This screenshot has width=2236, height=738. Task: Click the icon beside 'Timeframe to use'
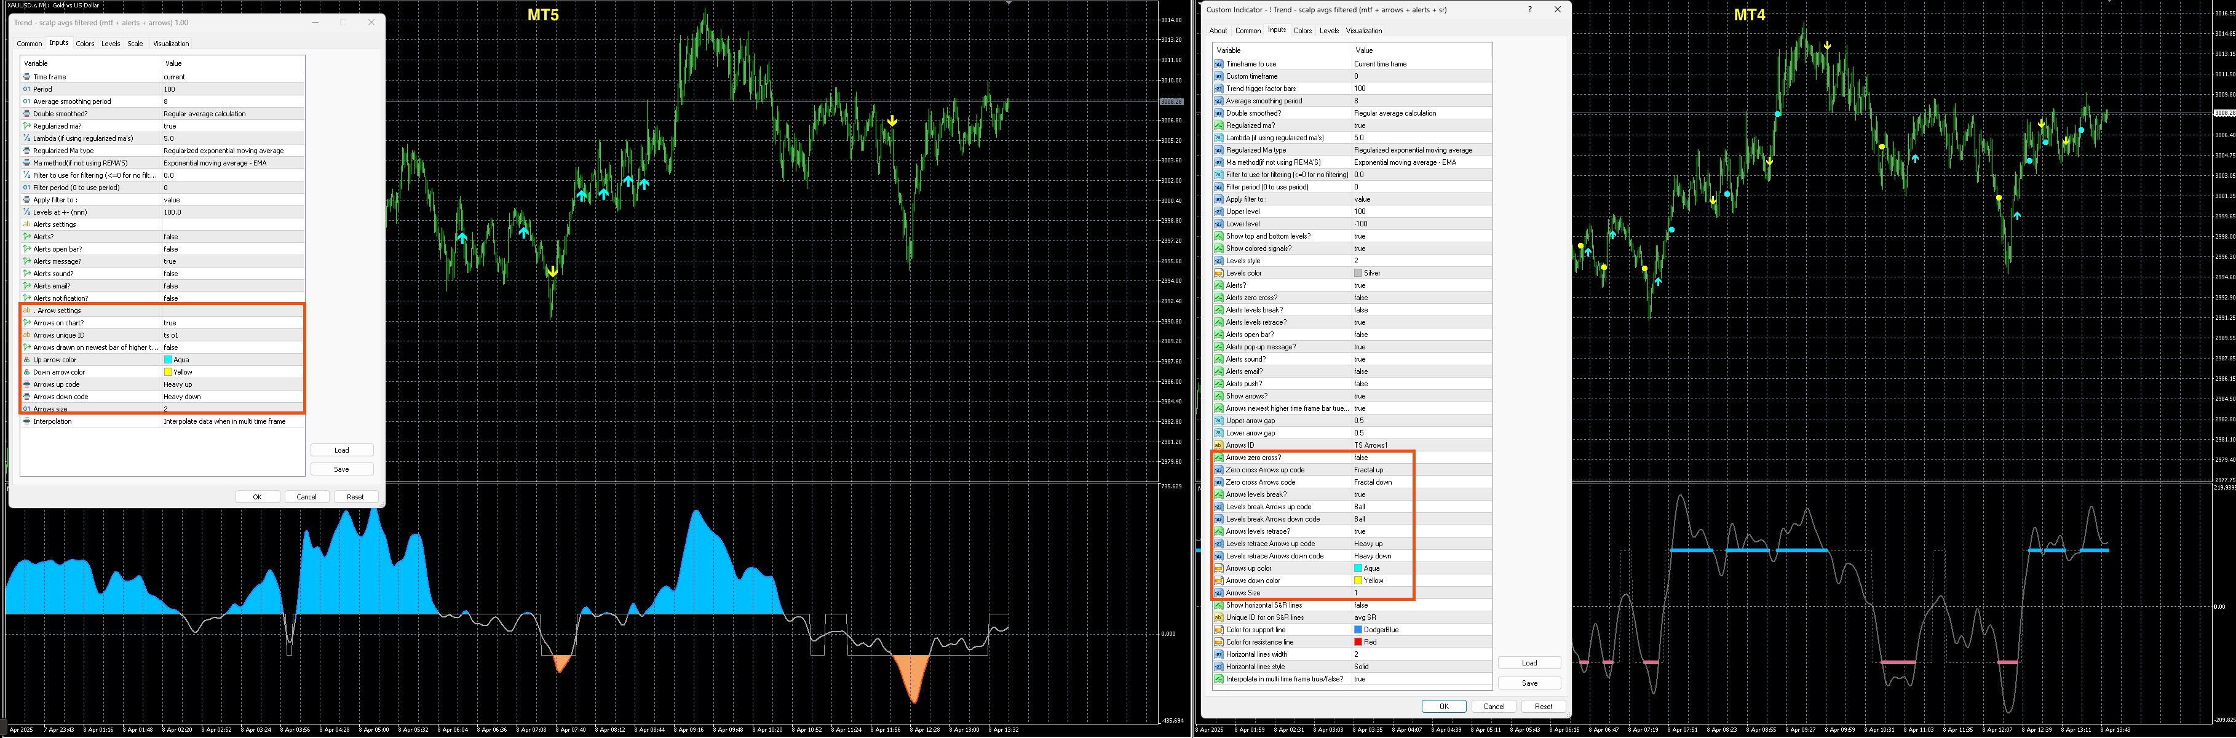1219,63
